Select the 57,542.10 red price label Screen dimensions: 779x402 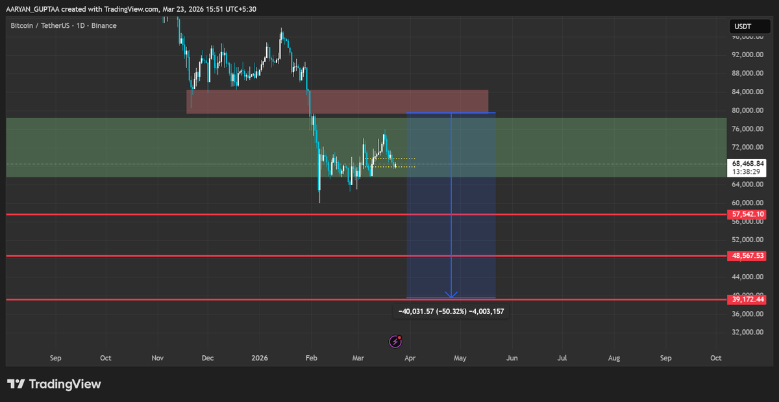[x=748, y=214]
